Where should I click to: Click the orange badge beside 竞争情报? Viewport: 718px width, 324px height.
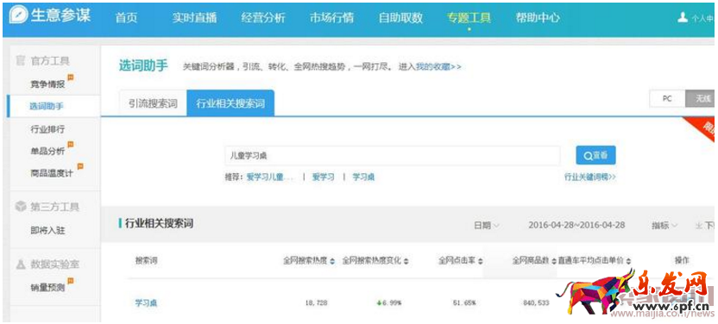click(71, 78)
